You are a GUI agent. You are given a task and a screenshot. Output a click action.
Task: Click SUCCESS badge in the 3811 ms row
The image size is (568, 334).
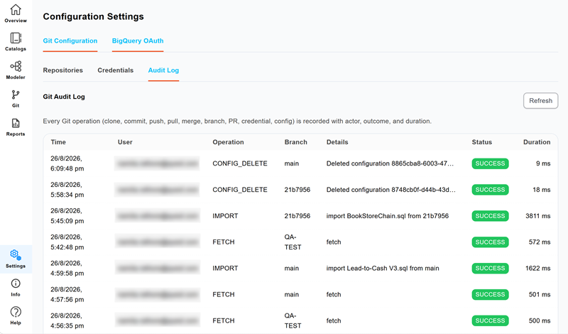[x=490, y=216]
